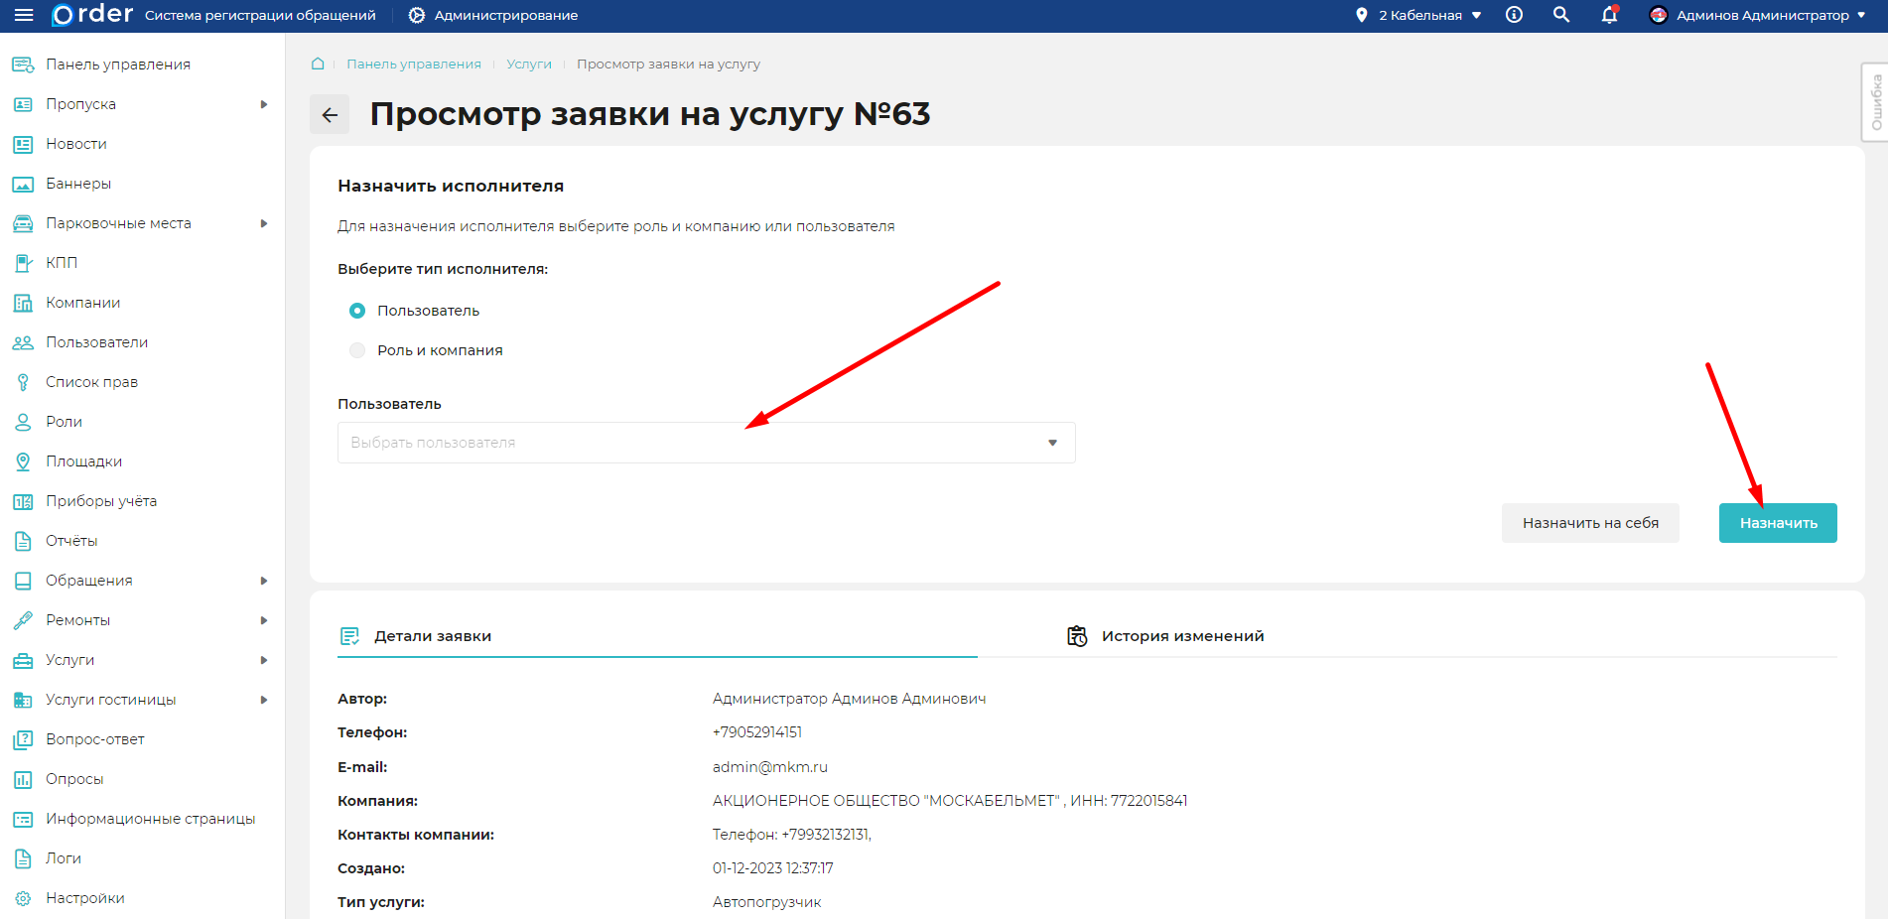Select the Роль и компания radio option
Viewport: 1888px width, 919px height.
click(x=357, y=350)
